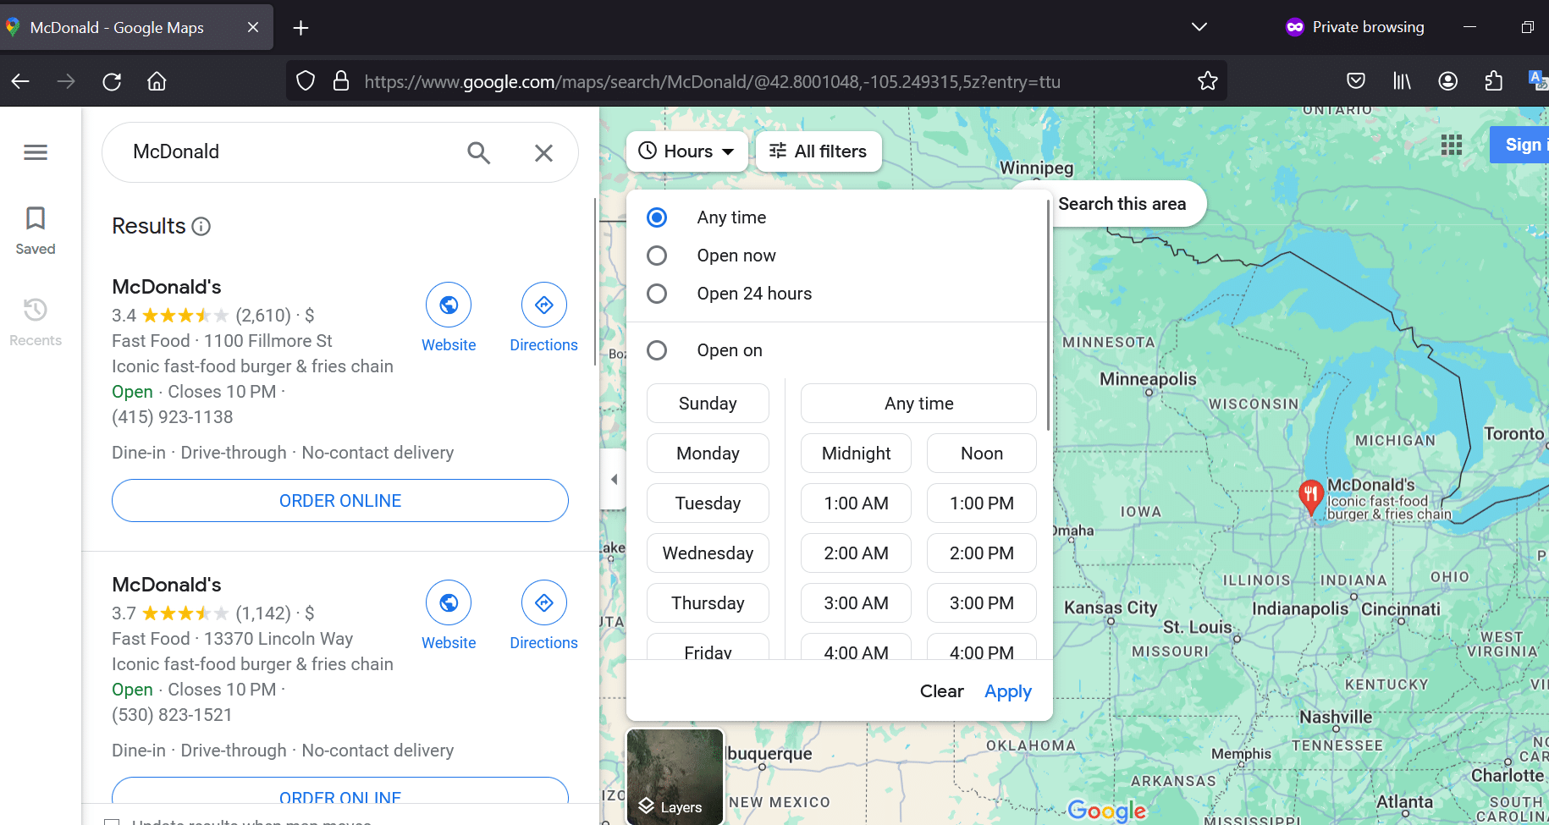Order online from Fillmore St McDonald's

coord(340,501)
